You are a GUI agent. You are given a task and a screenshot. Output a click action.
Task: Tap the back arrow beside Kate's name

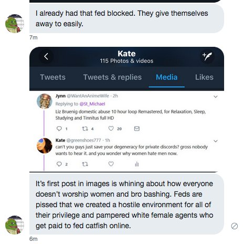(46, 56)
